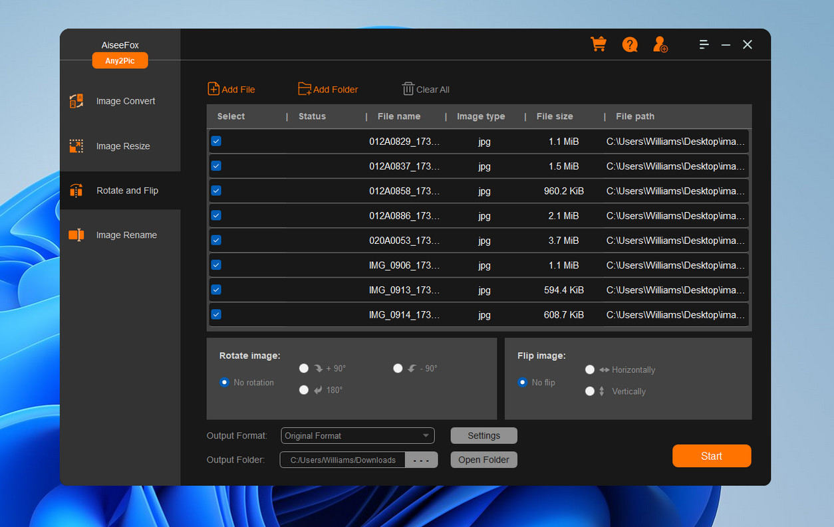Viewport: 834px width, 527px height.
Task: Click the Select column header
Action: pyautogui.click(x=231, y=116)
